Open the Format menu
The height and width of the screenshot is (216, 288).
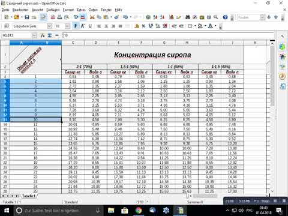(68, 10)
